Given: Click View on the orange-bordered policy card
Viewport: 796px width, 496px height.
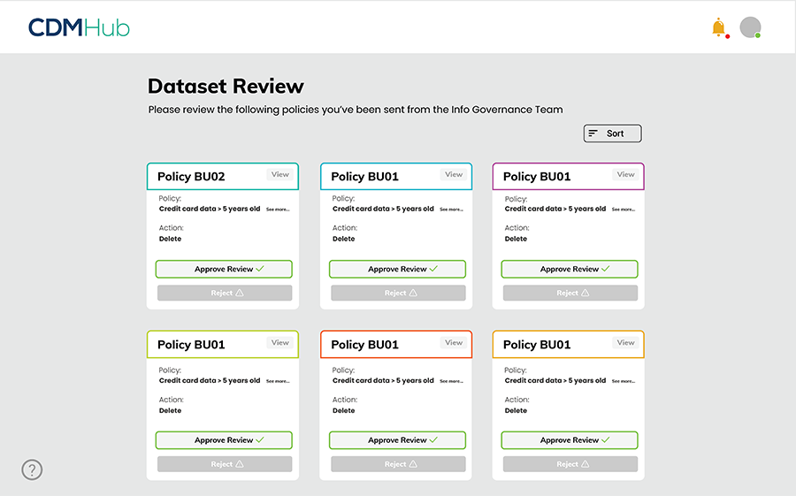Looking at the screenshot, I should pos(626,343).
